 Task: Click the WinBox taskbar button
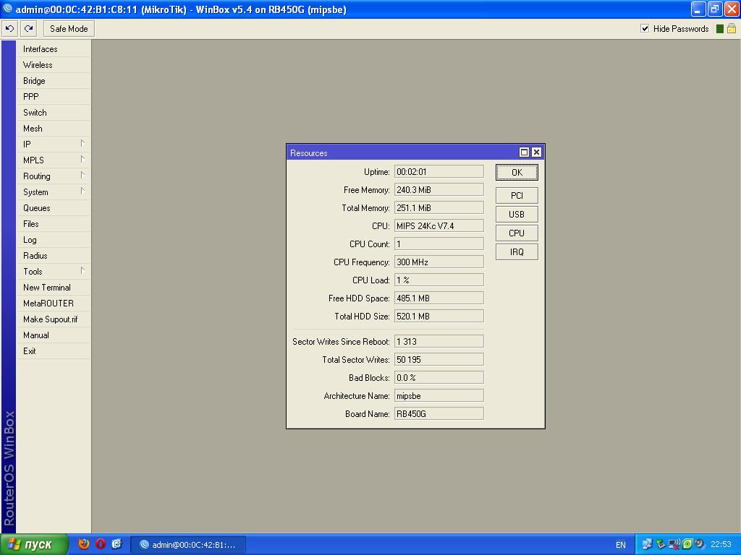coord(188,545)
